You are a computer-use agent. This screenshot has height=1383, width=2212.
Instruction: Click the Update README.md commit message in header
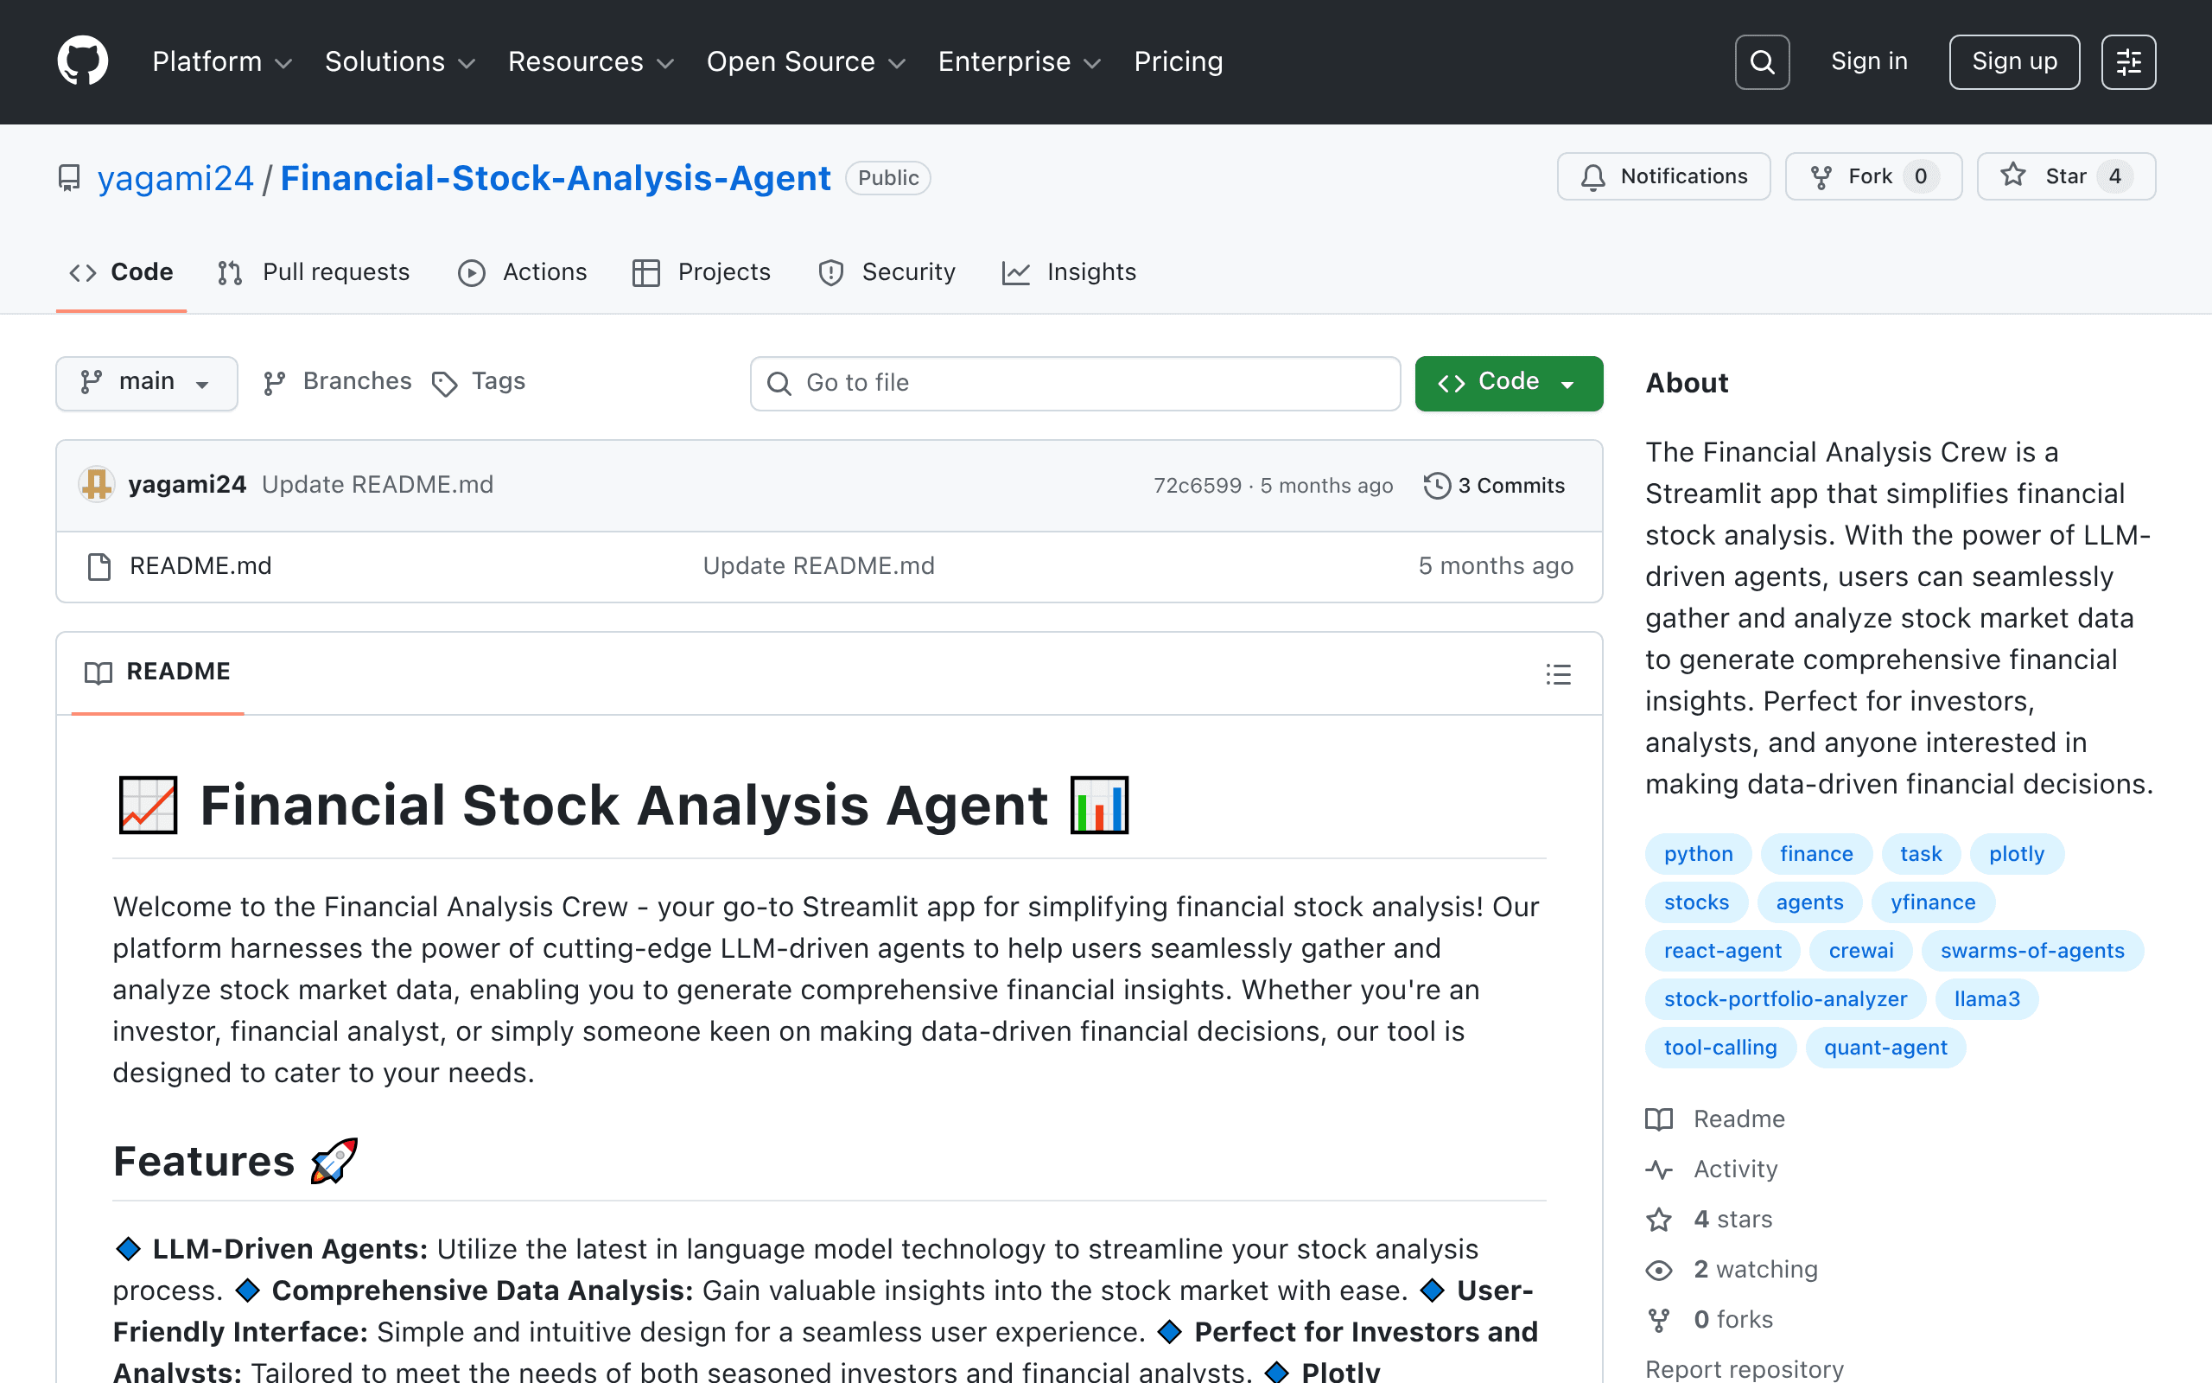(378, 484)
